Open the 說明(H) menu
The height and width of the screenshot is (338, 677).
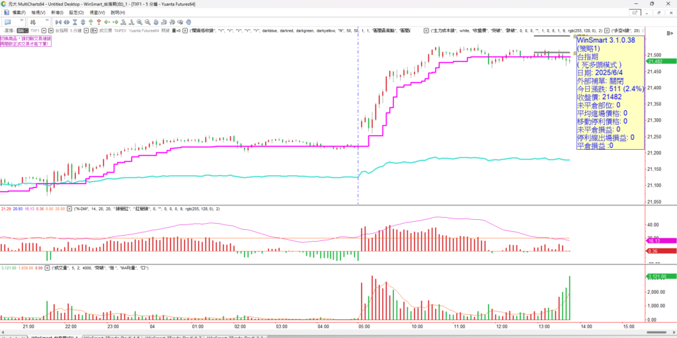coord(118,13)
